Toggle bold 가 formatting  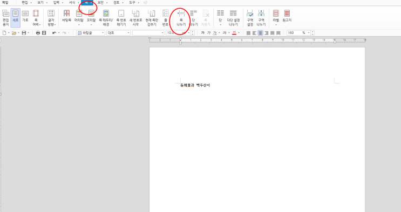[203, 33]
